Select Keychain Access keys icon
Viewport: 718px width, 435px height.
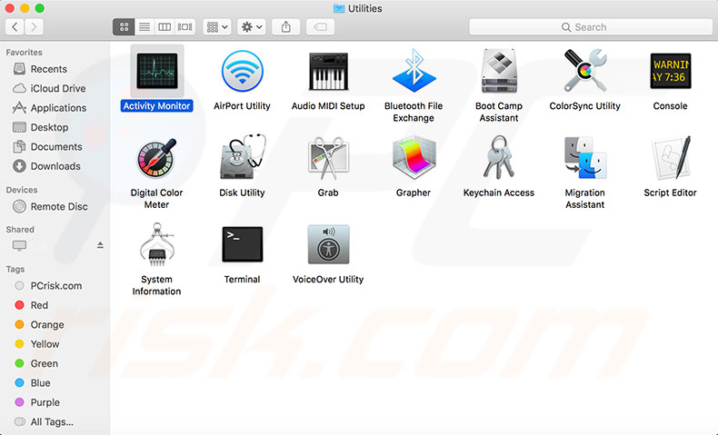pos(499,157)
